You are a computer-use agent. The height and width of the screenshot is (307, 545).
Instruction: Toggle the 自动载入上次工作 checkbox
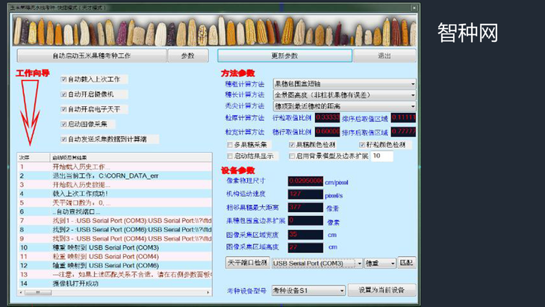coord(64,78)
